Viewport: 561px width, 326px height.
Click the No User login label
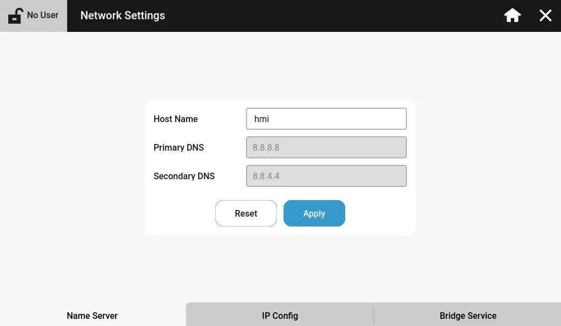(42, 15)
